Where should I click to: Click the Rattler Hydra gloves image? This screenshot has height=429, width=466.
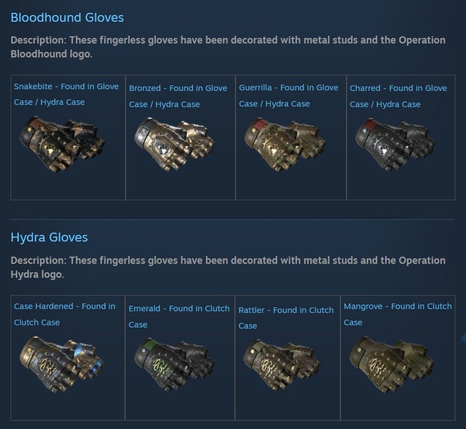click(282, 365)
